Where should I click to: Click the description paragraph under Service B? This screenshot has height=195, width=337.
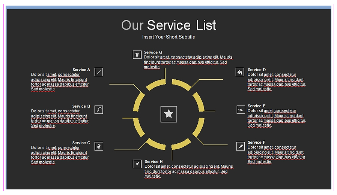click(x=60, y=118)
